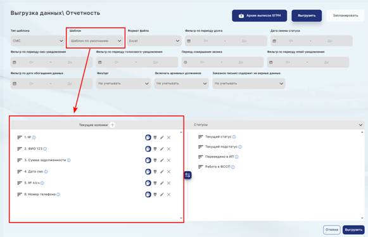
Task: Delete '4. Дата смс' column with X
Action: click(x=168, y=172)
